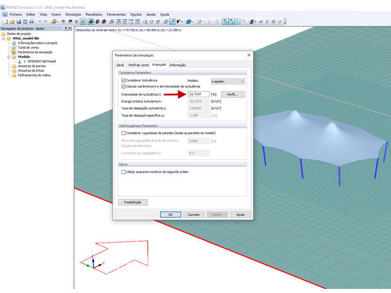Switch to the Informação tab
The image size is (391, 293).
[x=177, y=65]
